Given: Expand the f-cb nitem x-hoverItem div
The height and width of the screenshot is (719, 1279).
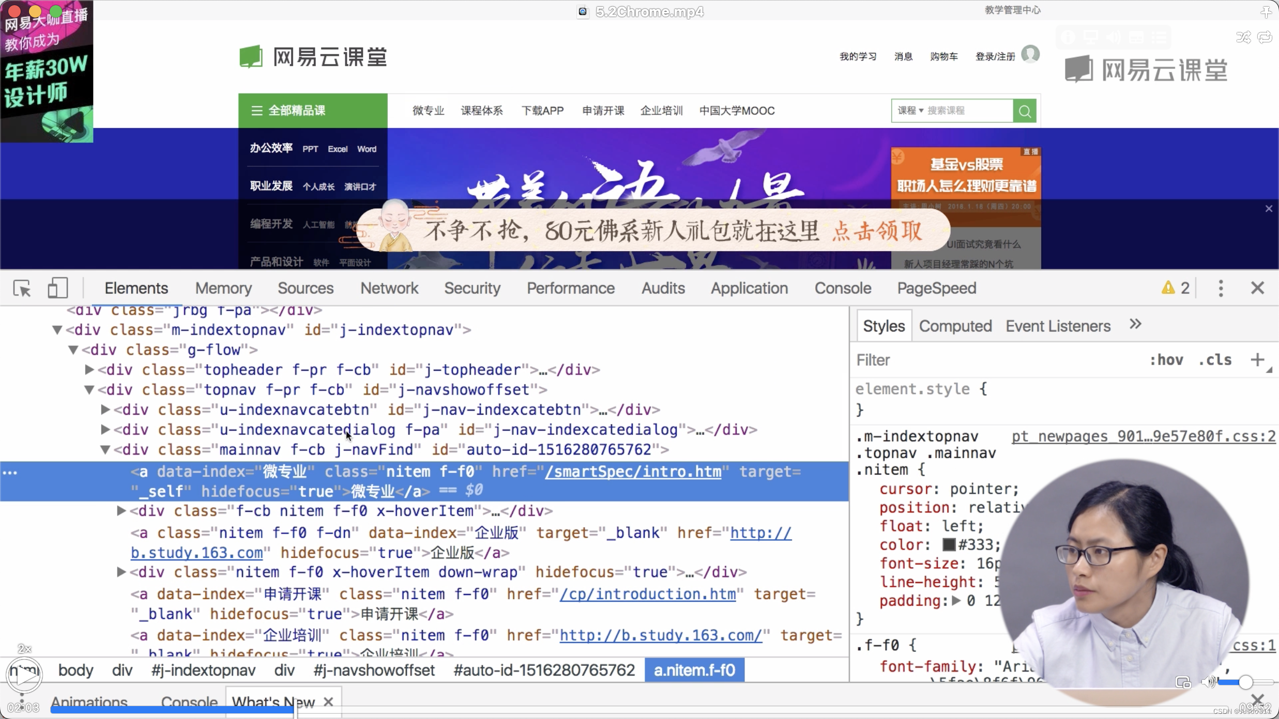Looking at the screenshot, I should 121,511.
